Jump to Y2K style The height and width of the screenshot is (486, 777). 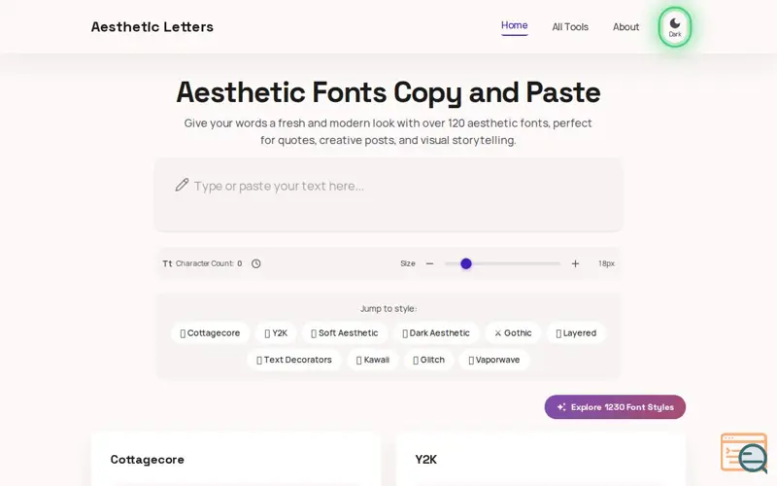(276, 332)
